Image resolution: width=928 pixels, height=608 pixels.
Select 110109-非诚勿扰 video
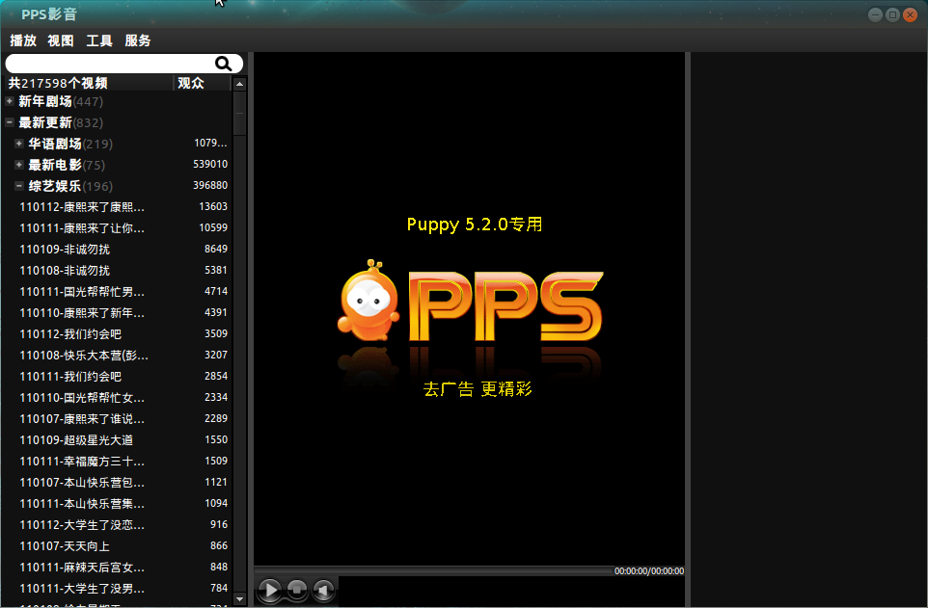click(65, 250)
